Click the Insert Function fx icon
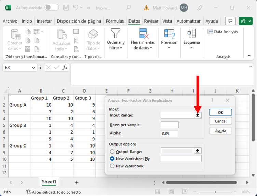Screen dimensions: 257x196 coord(65,68)
